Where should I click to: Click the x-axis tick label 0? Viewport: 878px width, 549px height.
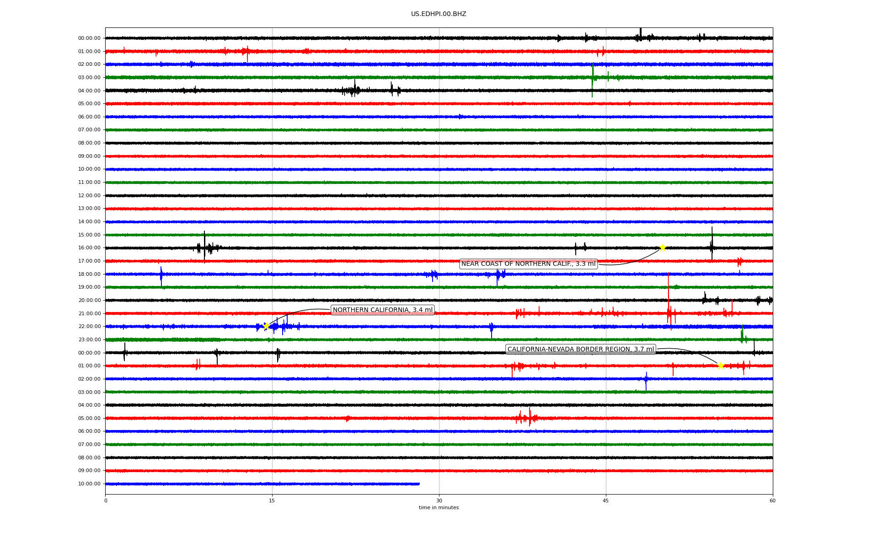pyautogui.click(x=106, y=501)
